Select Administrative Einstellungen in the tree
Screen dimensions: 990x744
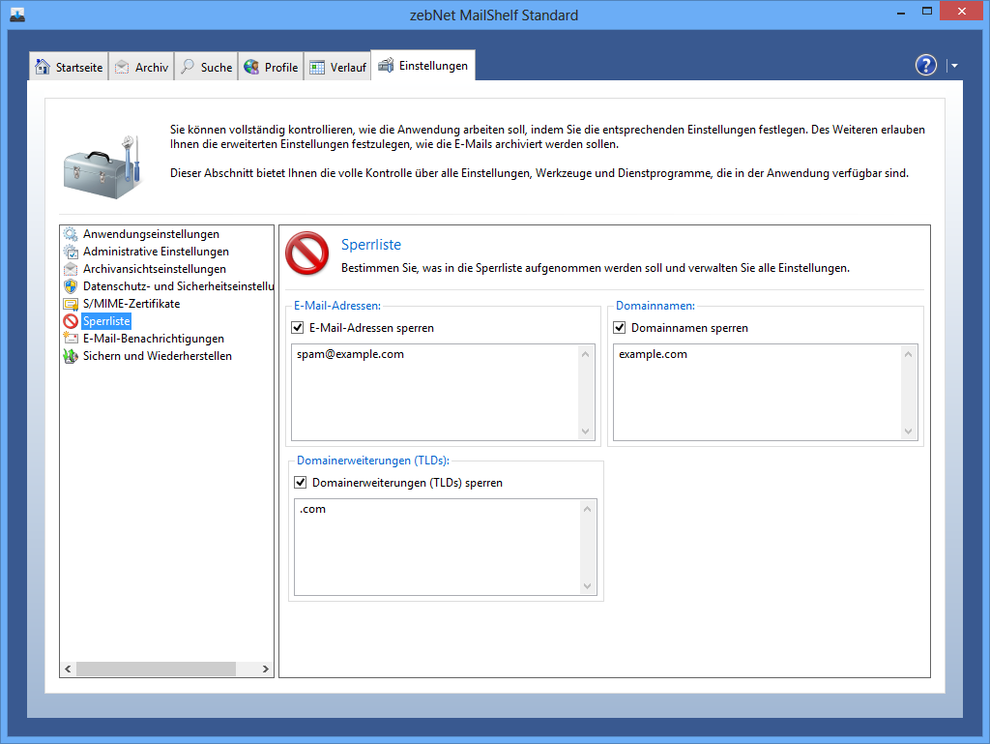click(156, 252)
